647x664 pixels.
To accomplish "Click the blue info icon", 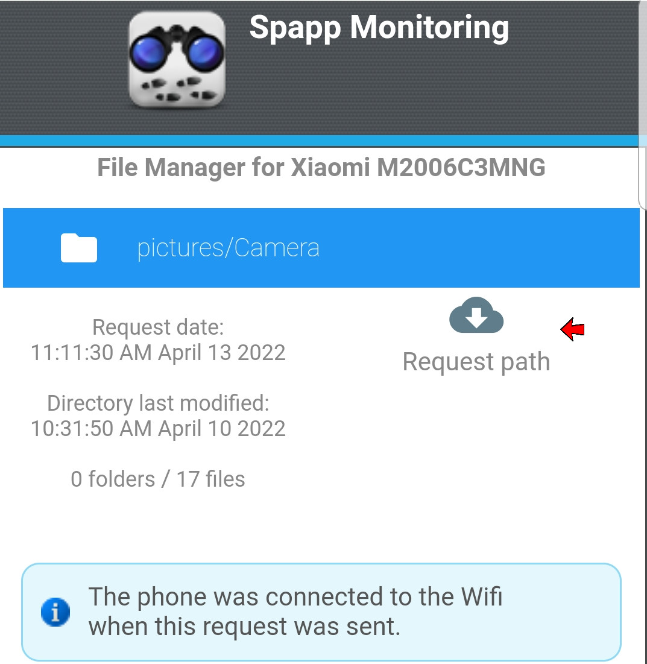I will (x=55, y=612).
